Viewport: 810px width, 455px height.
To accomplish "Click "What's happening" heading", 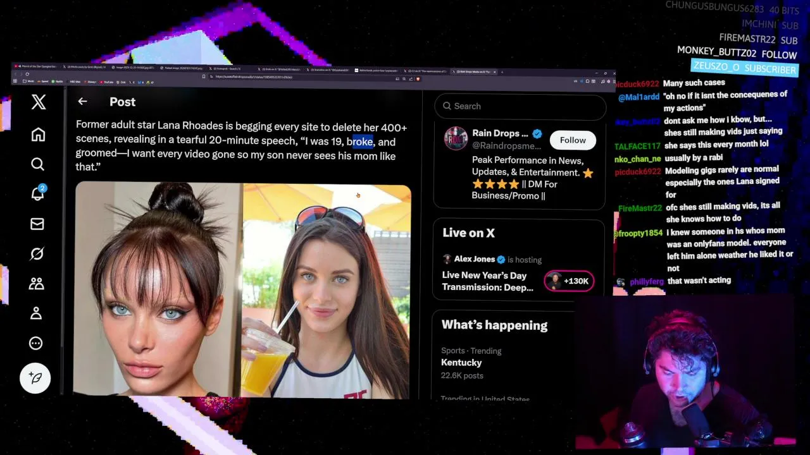I will (494, 325).
